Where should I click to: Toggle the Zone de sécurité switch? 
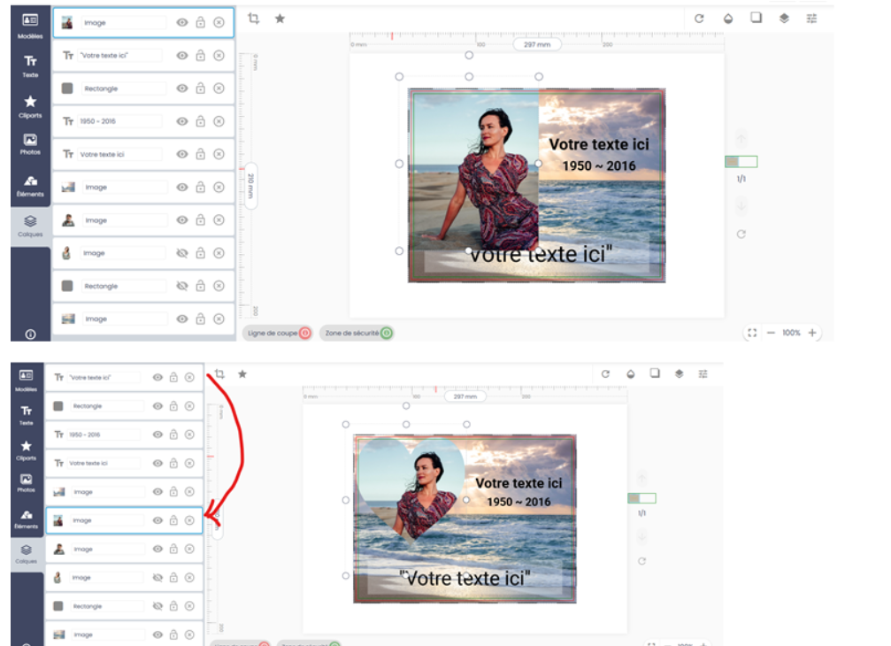386,334
